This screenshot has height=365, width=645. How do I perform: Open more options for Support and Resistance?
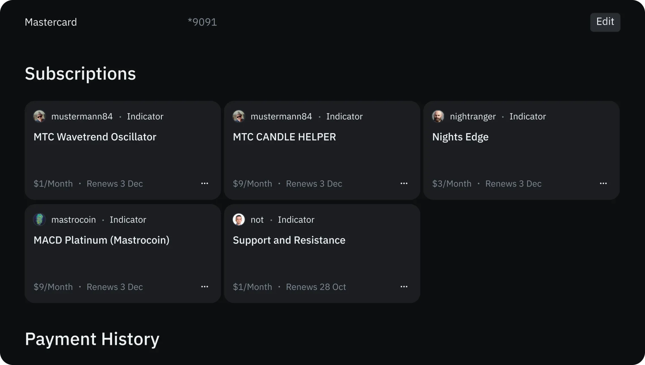pyautogui.click(x=404, y=287)
